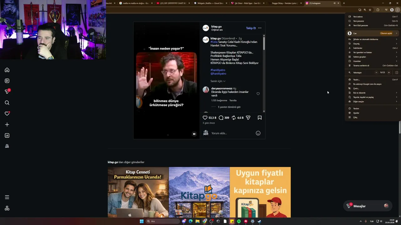Click the Create plus icon in sidebar

[7, 125]
